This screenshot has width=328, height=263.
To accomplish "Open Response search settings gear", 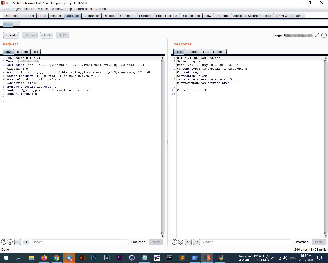I will 181,242.
